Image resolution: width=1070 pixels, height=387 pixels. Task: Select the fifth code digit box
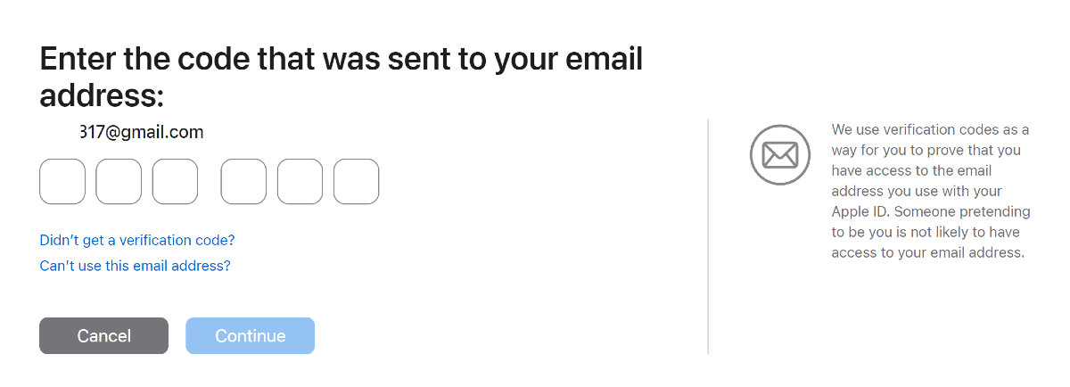pos(300,182)
